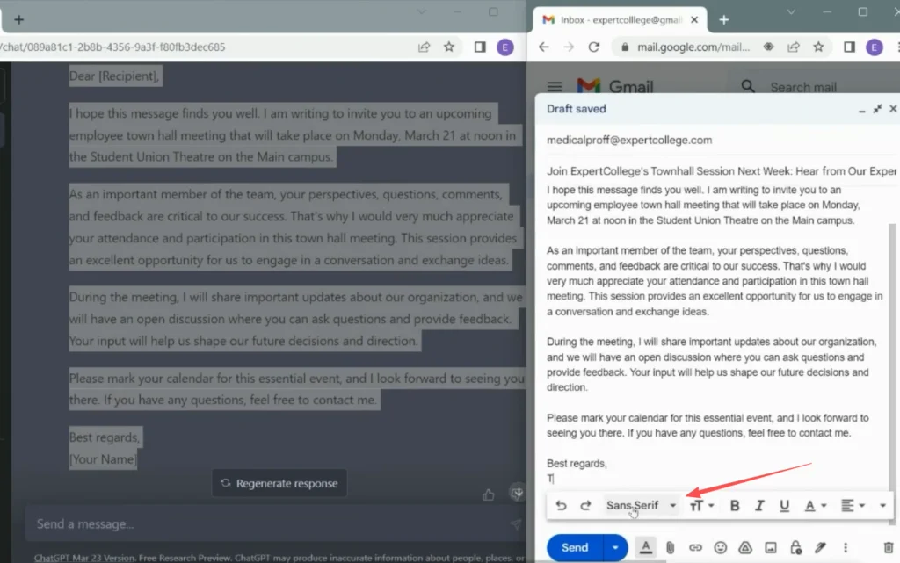This screenshot has width=900, height=563.
Task: Click share icon in Gmail browser window
Action: (794, 47)
